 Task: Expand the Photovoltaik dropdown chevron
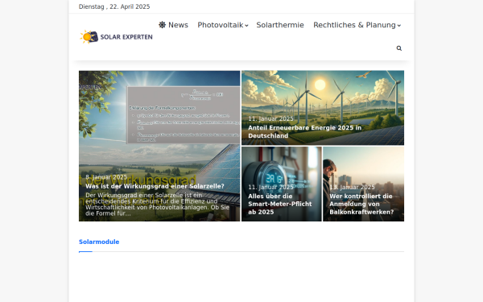246,26
